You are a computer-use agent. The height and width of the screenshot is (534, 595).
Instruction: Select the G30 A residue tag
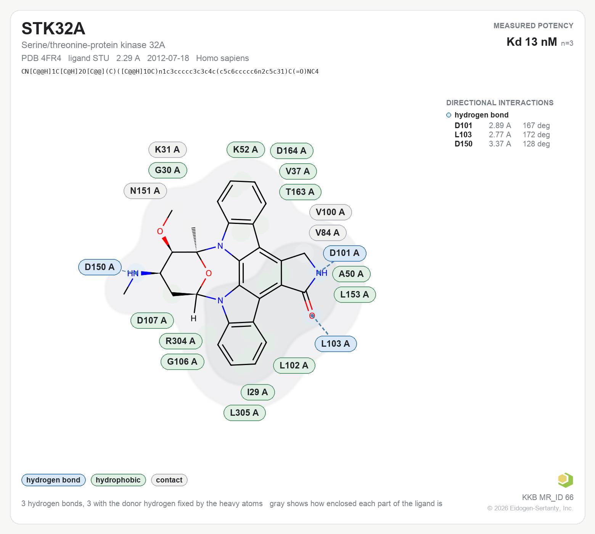pos(167,170)
